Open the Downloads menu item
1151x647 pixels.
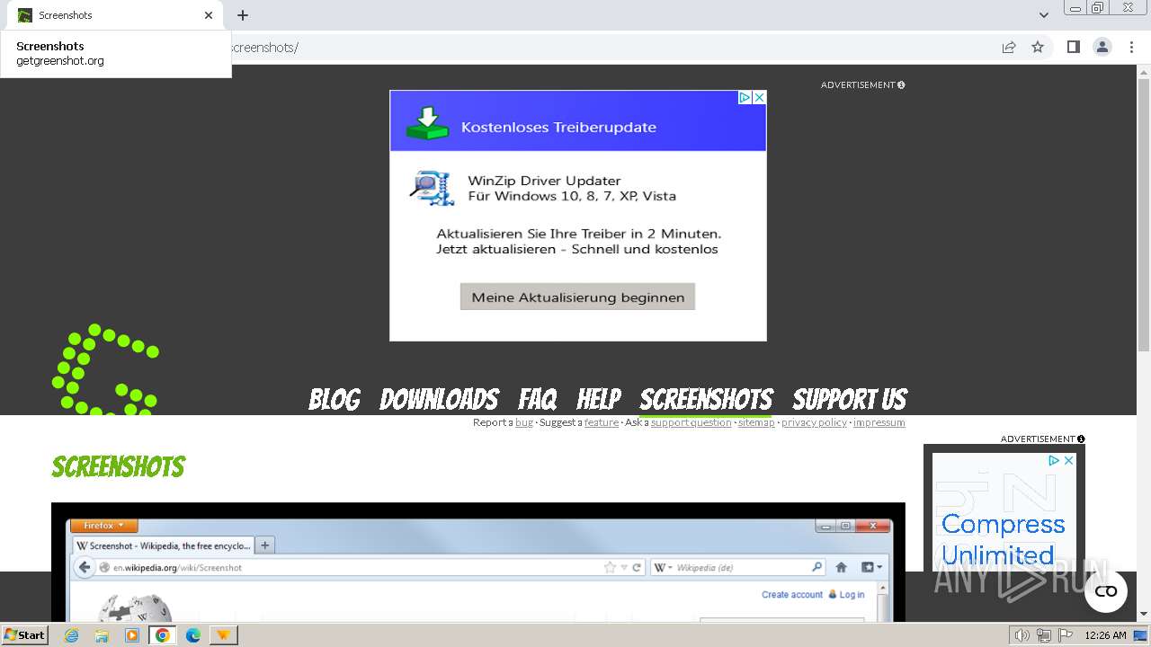pyautogui.click(x=439, y=399)
